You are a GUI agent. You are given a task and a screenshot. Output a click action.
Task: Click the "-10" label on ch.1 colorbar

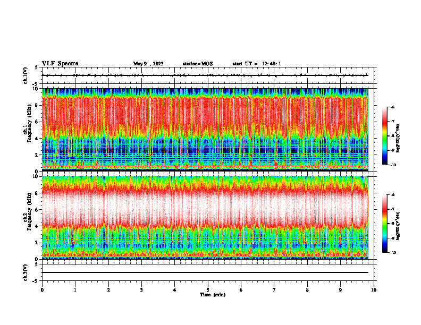[x=393, y=165]
